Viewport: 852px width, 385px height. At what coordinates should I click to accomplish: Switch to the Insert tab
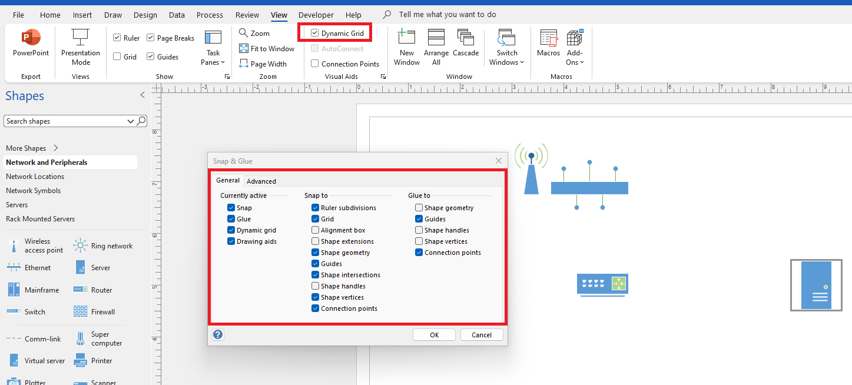pyautogui.click(x=82, y=15)
